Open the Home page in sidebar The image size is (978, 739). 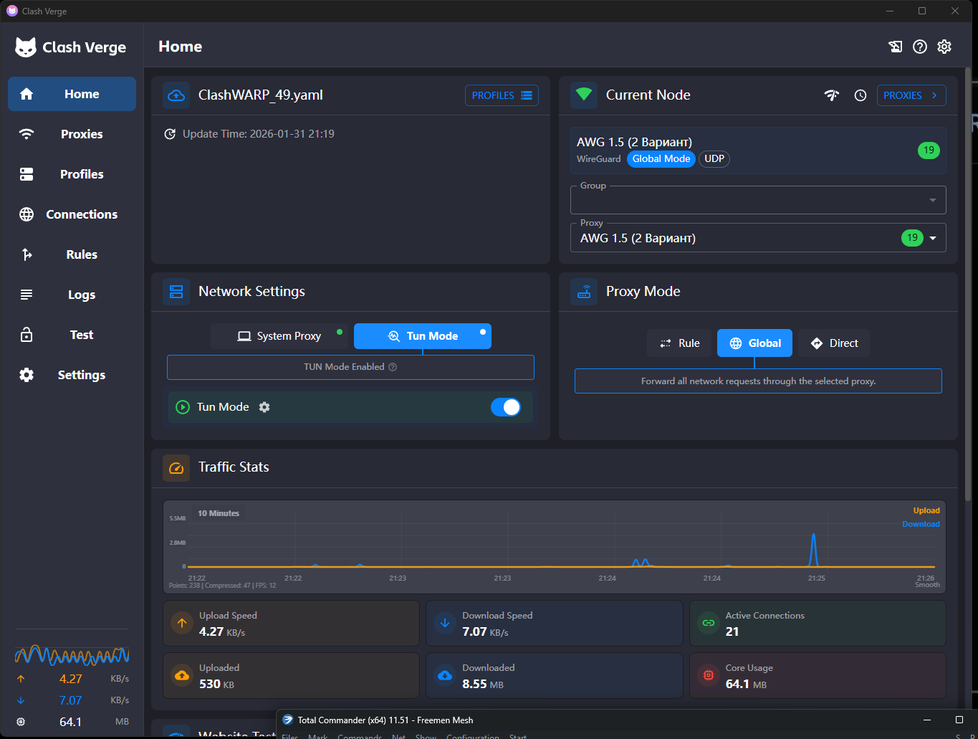click(72, 94)
